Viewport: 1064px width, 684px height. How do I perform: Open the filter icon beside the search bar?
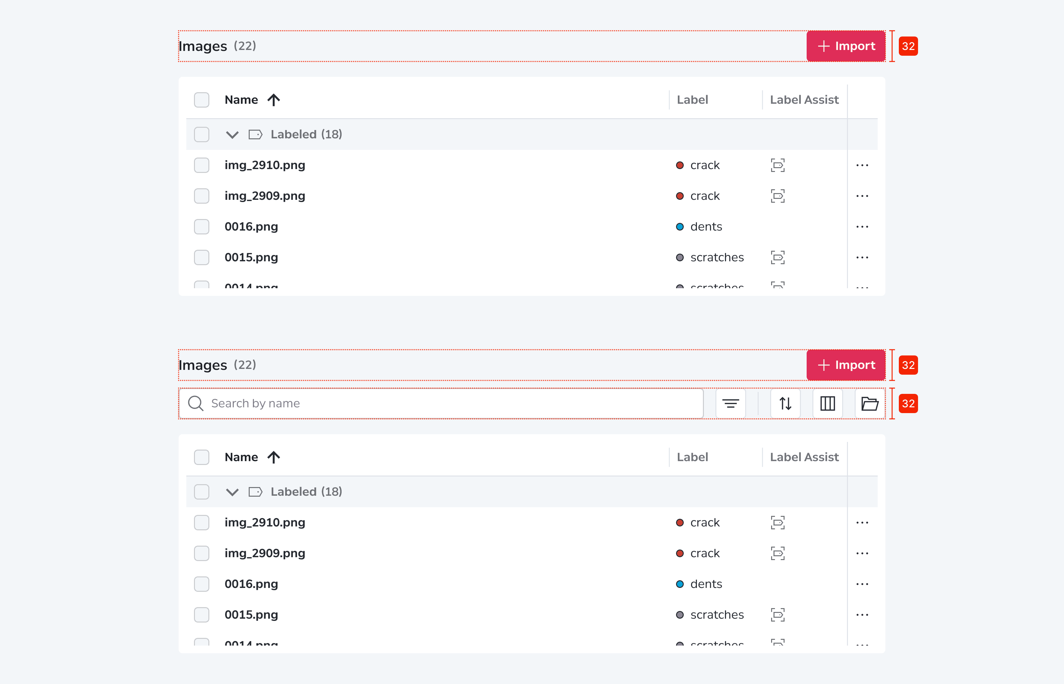coord(730,403)
